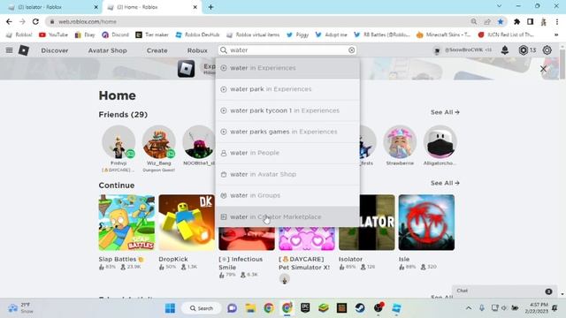
Task: Click the share page icon in address bar
Action: point(487,21)
